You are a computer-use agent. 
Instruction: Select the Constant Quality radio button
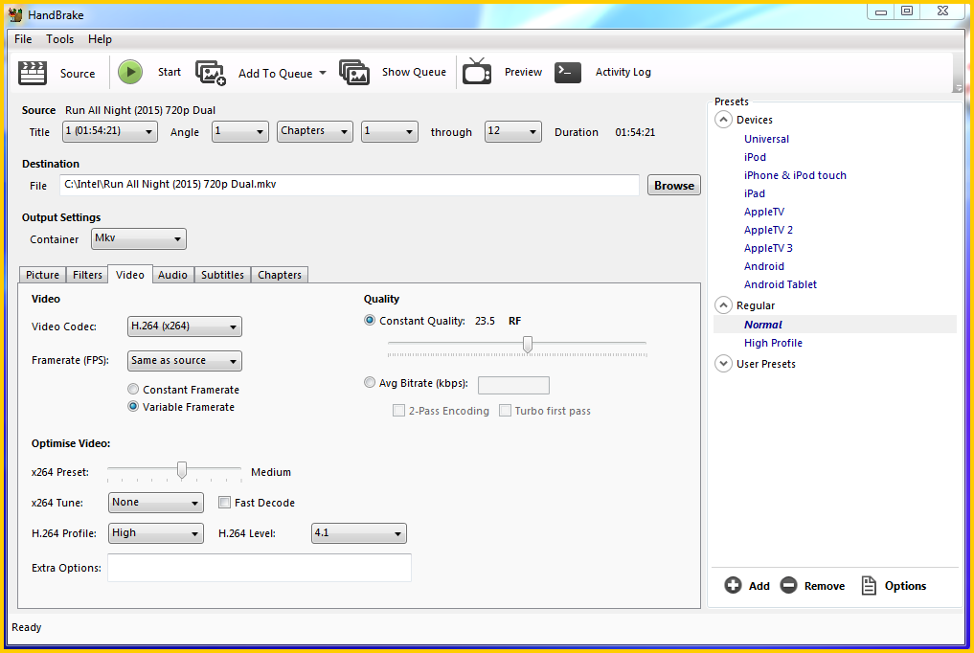(x=370, y=321)
